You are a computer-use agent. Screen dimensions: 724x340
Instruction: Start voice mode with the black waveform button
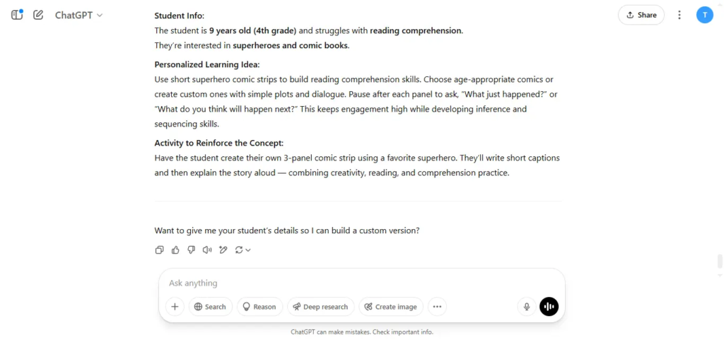549,307
